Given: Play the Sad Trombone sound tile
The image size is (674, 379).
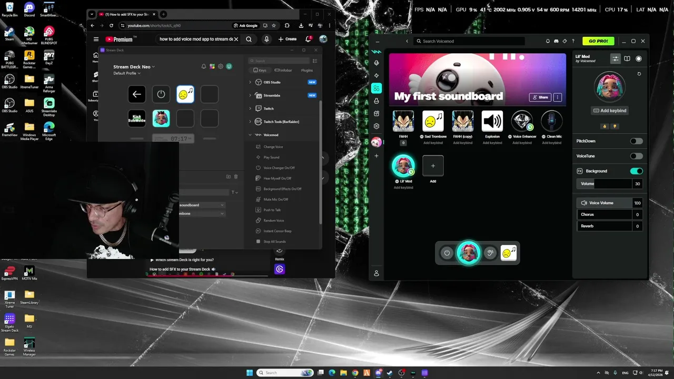Looking at the screenshot, I should click(433, 121).
